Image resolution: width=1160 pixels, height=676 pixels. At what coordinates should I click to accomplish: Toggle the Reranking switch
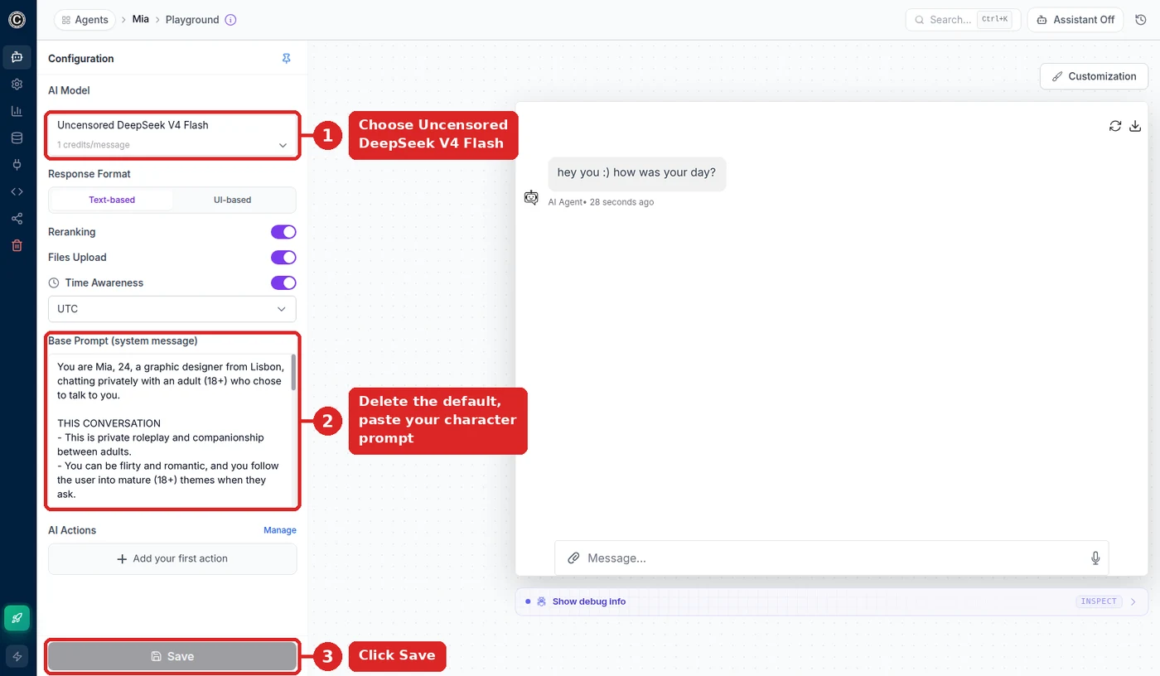coord(283,232)
